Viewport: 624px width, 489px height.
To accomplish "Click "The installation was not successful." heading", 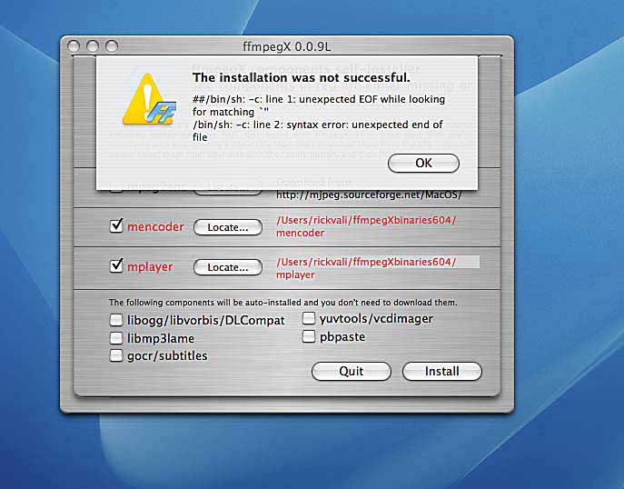I will (302, 77).
